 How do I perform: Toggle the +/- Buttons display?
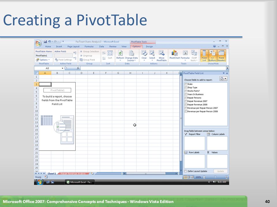click(x=212, y=55)
